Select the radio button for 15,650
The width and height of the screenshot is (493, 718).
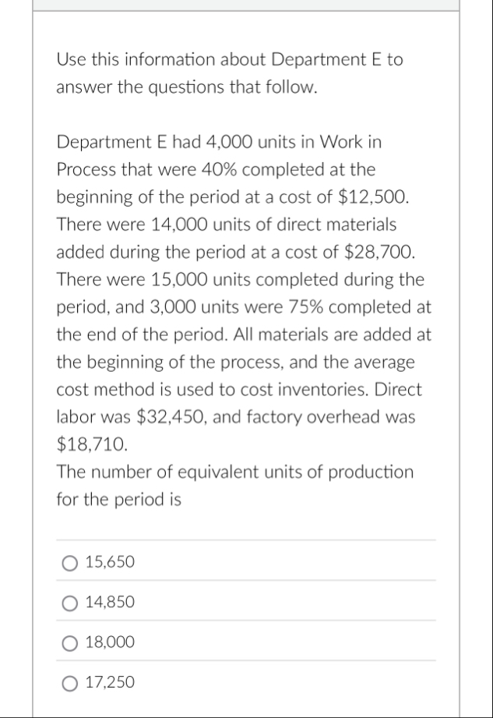click(71, 562)
